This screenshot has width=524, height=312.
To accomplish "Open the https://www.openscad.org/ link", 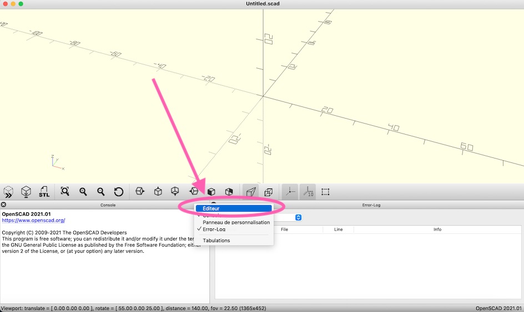I will [33, 220].
